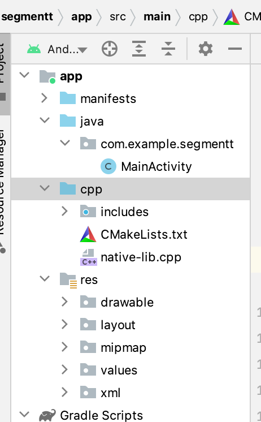
Task: Collapse the cpp folder
Action: click(x=45, y=188)
